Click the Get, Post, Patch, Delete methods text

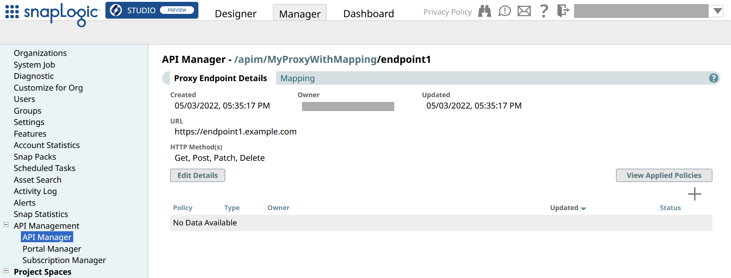click(x=220, y=158)
